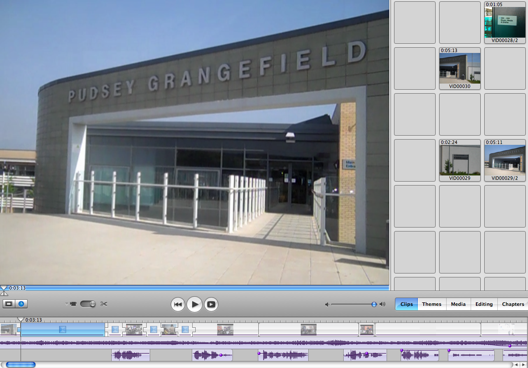Viewport: 528px width, 368px height.
Task: Open the Chapters tab
Action: pyautogui.click(x=513, y=304)
